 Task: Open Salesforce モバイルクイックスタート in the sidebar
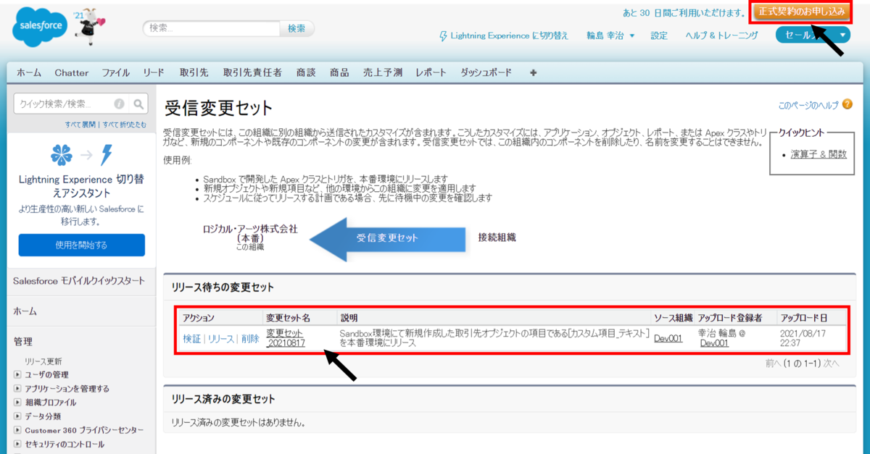[79, 281]
